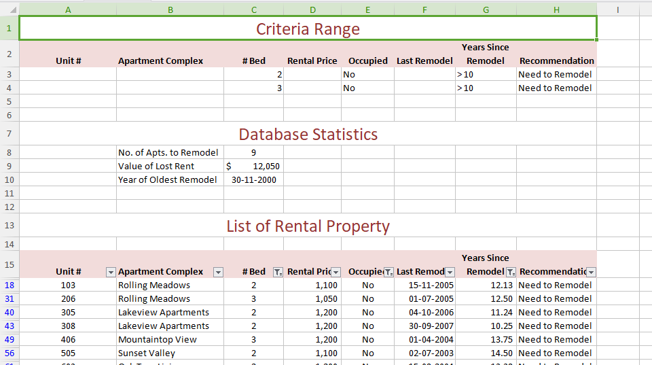Select filtered row 40 header
The height and width of the screenshot is (365, 652).
[x=9, y=313]
